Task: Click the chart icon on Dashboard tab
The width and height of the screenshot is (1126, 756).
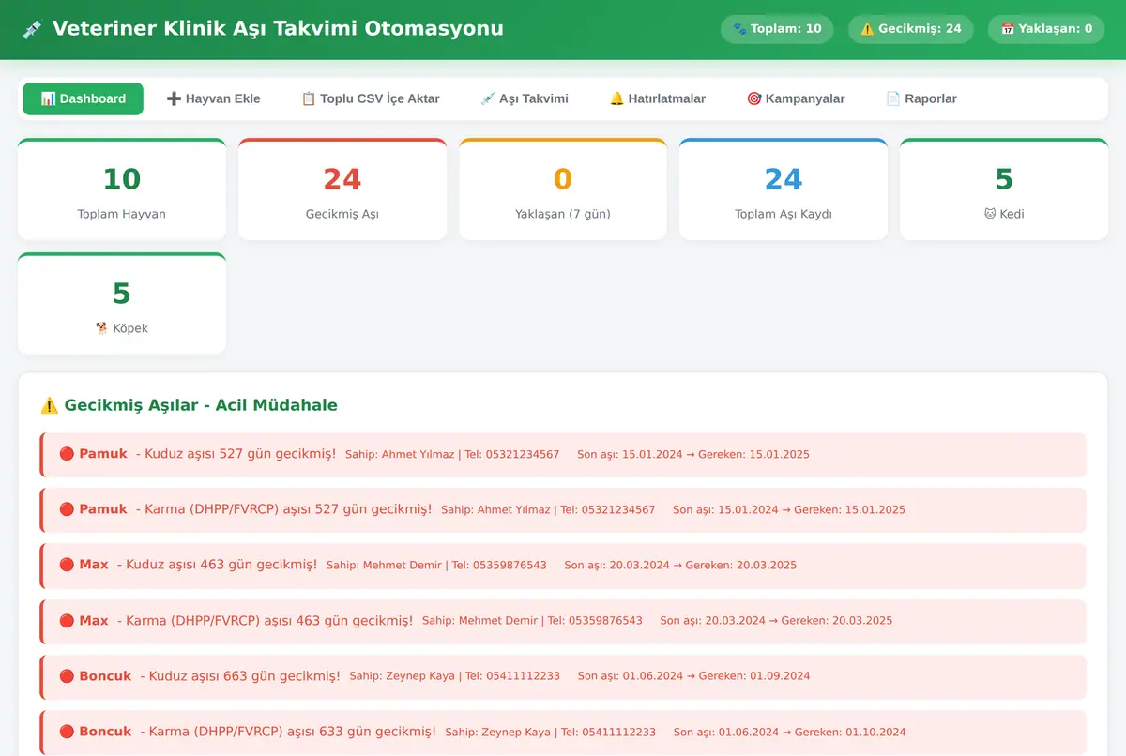Action: [49, 98]
